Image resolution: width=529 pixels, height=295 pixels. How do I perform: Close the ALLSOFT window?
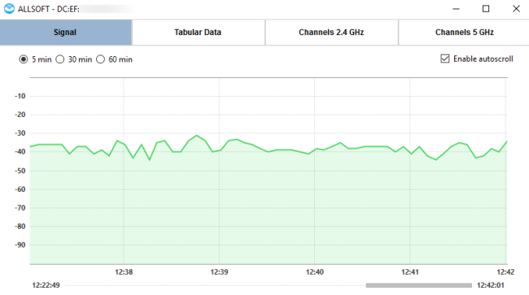(516, 9)
